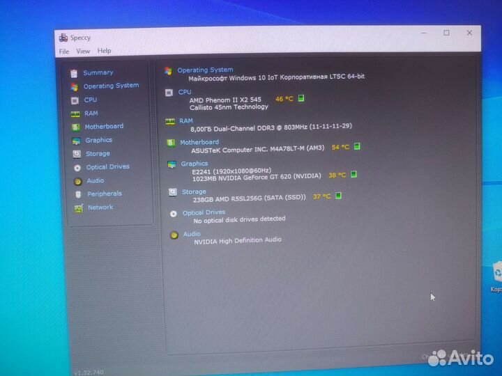
Task: Click the Windows flag icon in summary panel
Action: click(x=169, y=71)
